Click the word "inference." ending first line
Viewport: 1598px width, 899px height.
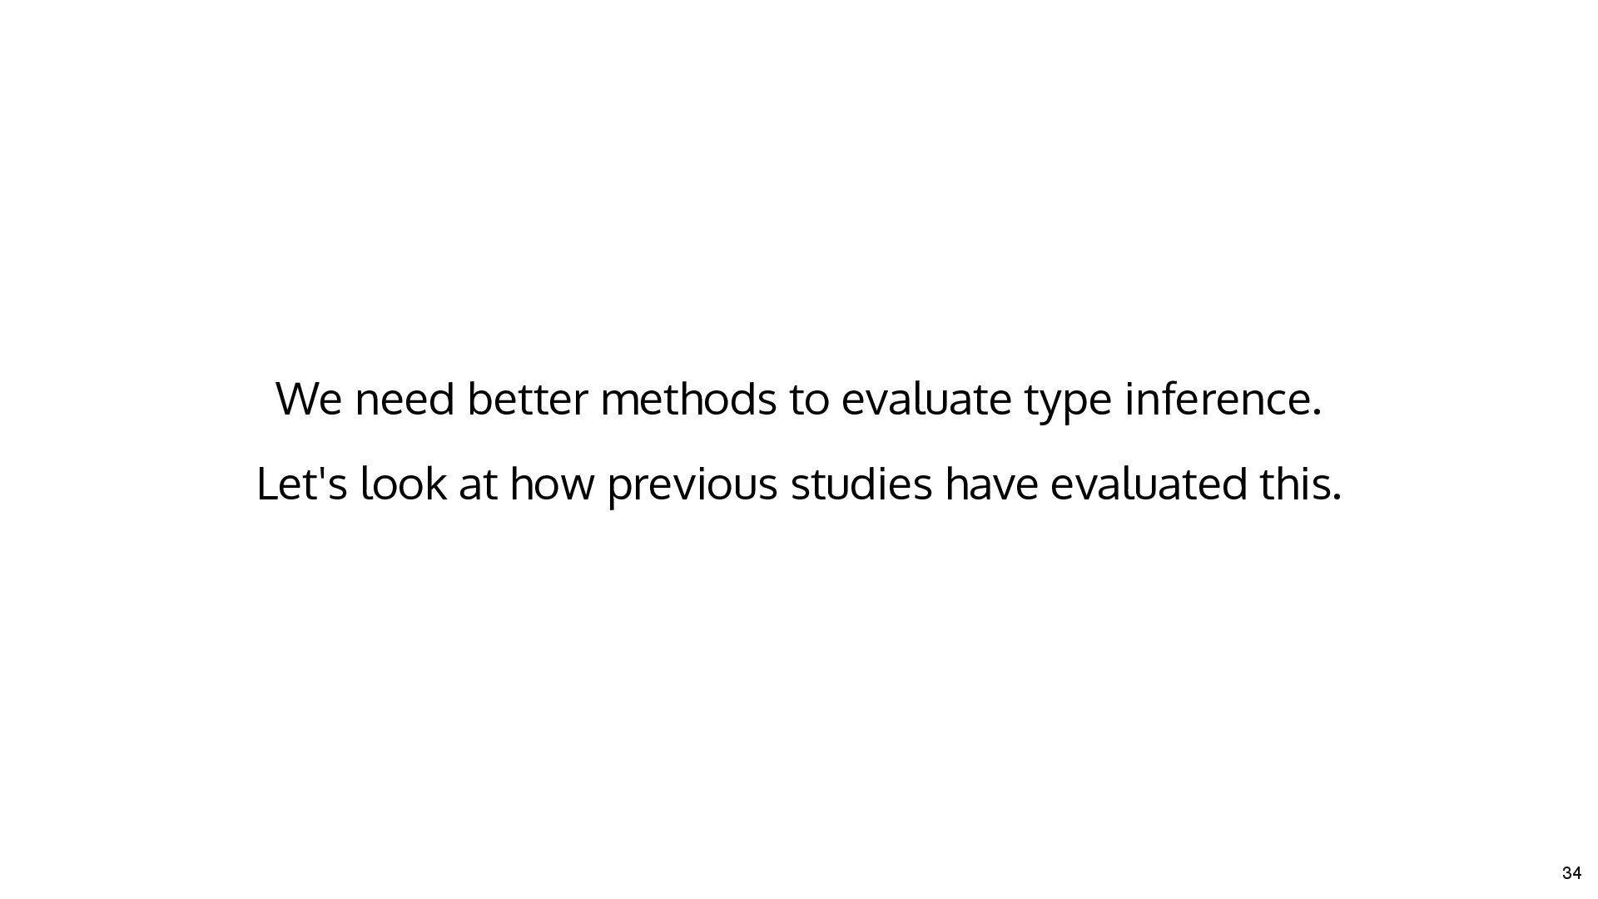click(x=1223, y=399)
